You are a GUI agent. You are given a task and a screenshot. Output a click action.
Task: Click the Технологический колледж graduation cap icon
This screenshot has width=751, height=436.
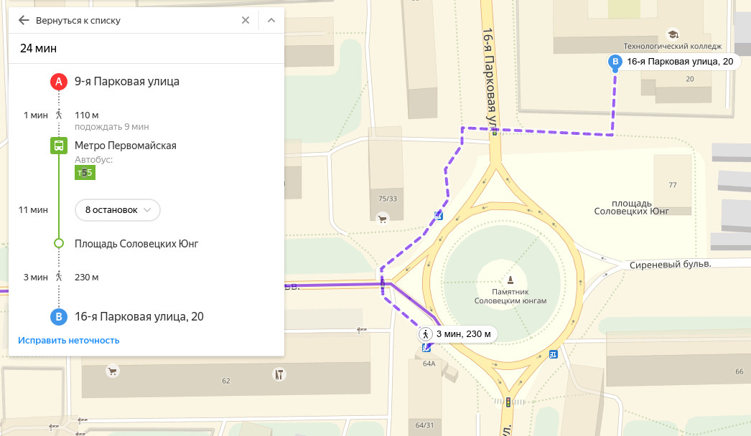click(673, 34)
